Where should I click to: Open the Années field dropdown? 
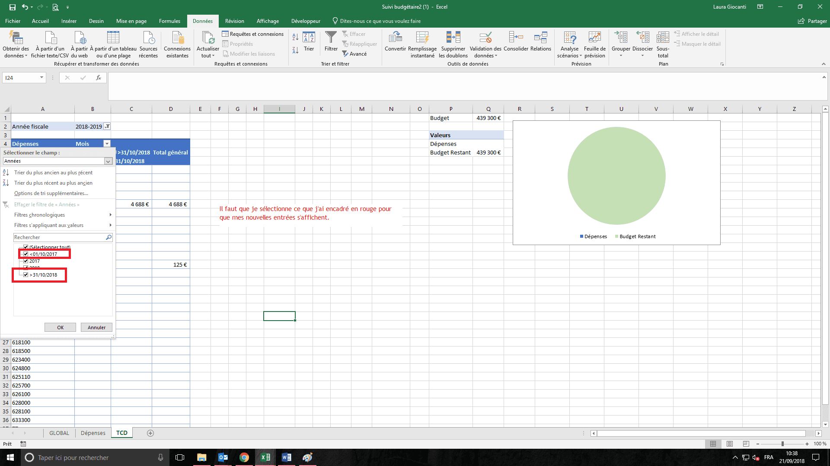pos(108,161)
